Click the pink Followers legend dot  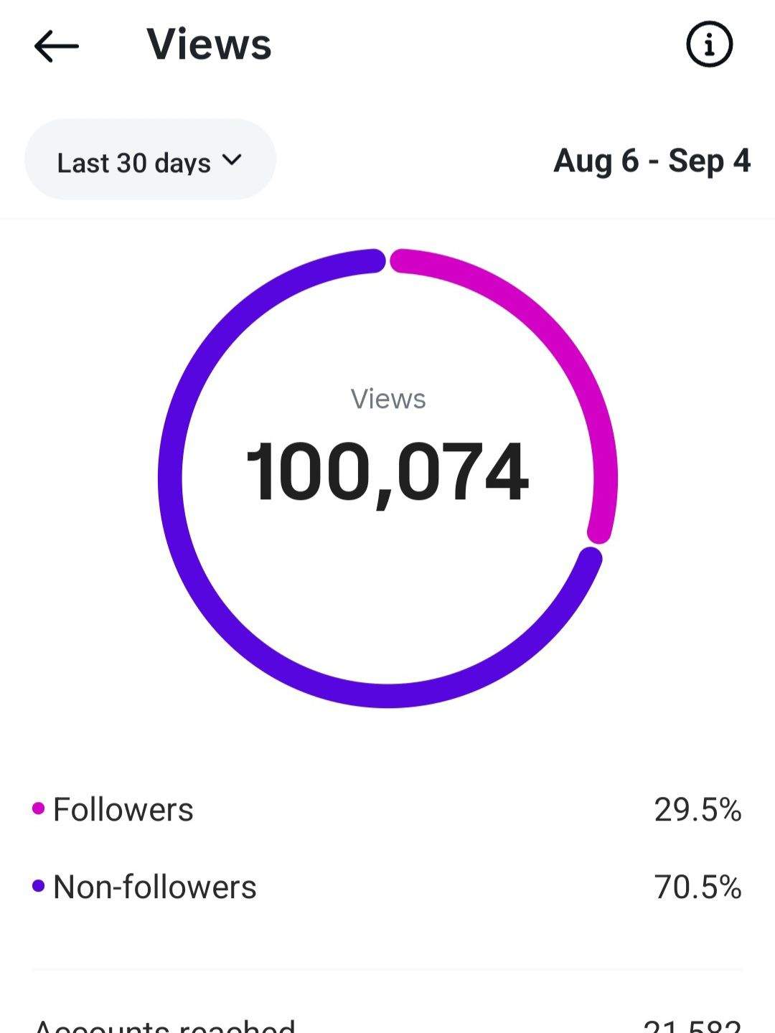point(39,809)
